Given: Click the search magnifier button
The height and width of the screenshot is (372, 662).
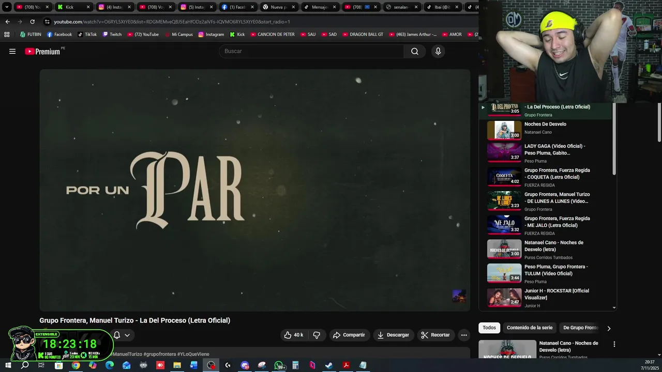Looking at the screenshot, I should (x=415, y=51).
